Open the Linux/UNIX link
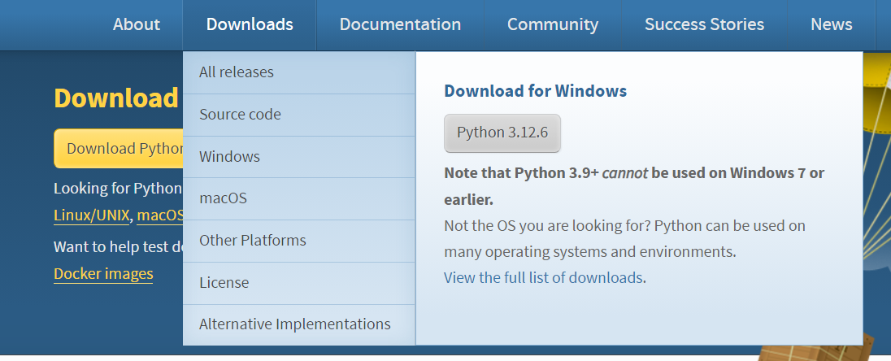891x361 pixels. tap(92, 215)
